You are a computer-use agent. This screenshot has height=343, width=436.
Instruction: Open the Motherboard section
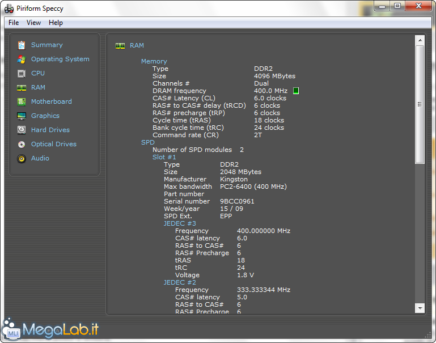point(52,101)
